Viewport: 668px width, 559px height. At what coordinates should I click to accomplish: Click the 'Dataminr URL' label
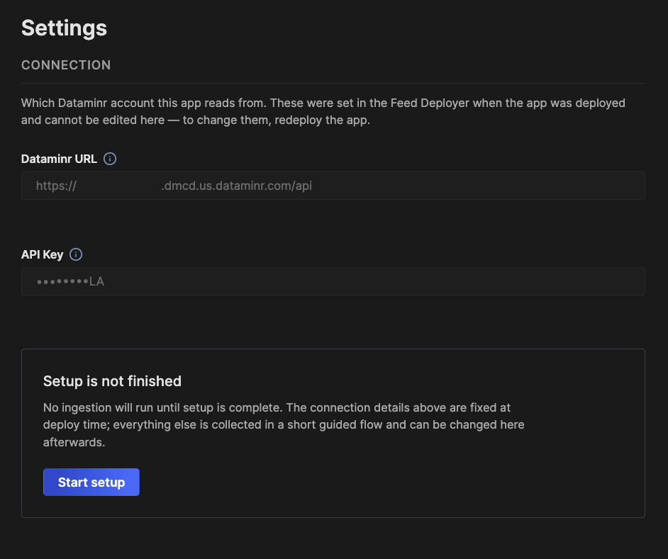(x=59, y=159)
